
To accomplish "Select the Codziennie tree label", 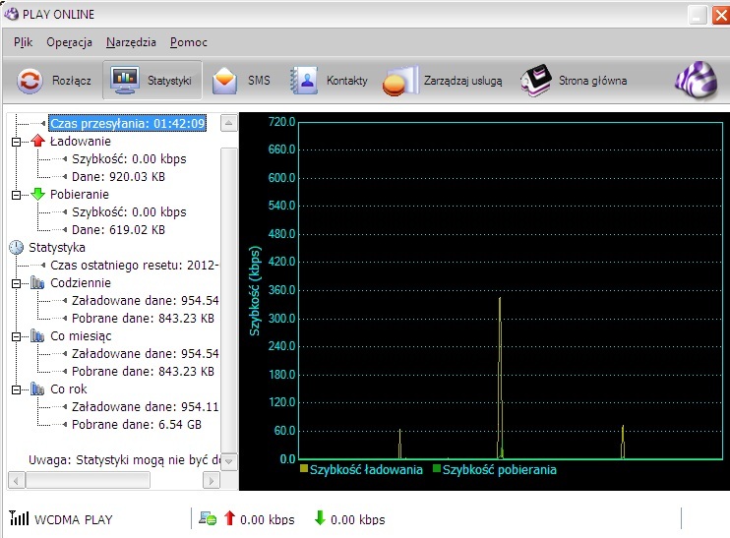I will coord(81,282).
